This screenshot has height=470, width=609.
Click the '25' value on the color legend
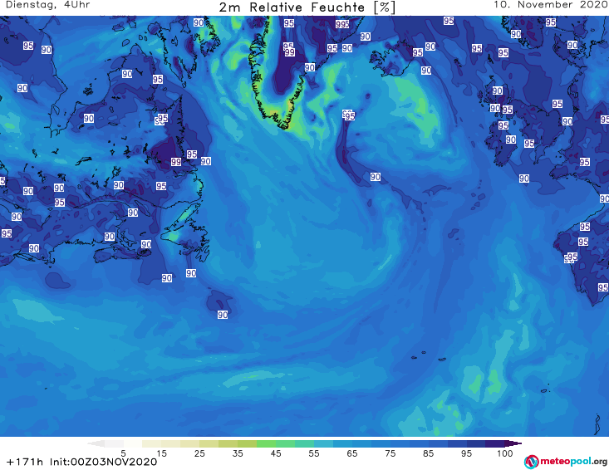click(199, 453)
